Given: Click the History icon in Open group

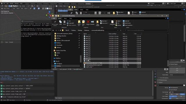Looking at the screenshot, I should (118, 25).
